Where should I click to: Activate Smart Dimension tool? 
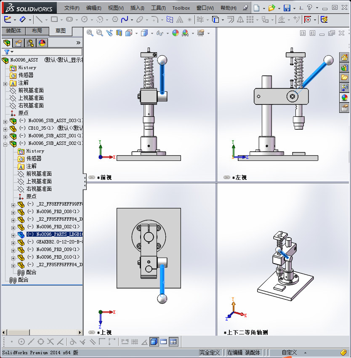coord(23,20)
